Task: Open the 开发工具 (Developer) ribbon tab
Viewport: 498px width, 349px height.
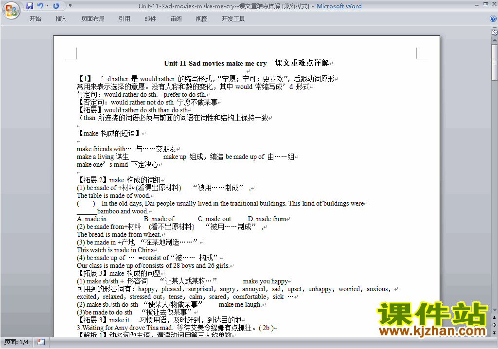Action: pos(233,19)
